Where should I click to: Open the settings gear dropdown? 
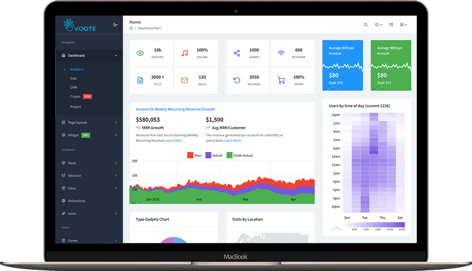[403, 25]
